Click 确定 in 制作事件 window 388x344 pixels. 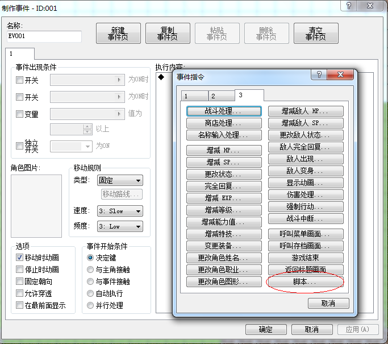point(266,329)
